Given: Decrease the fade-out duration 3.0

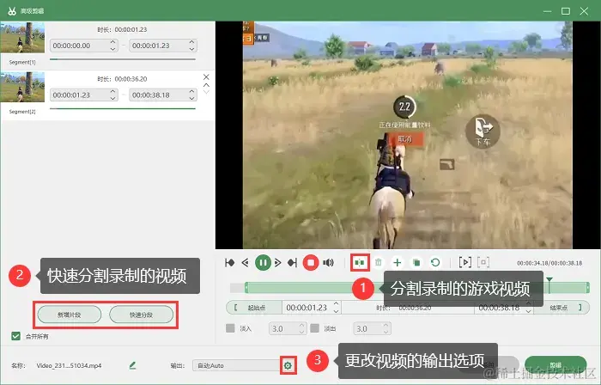Looking at the screenshot, I should tap(386, 332).
